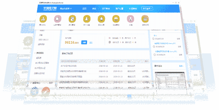Click the pink person icon module
Image resolution: width=219 pixels, height=110 pixels.
131,19
